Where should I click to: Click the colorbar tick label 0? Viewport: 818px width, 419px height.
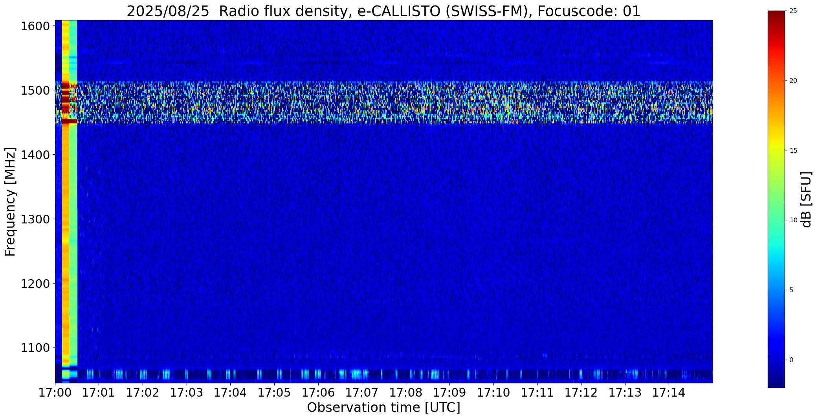791,360
